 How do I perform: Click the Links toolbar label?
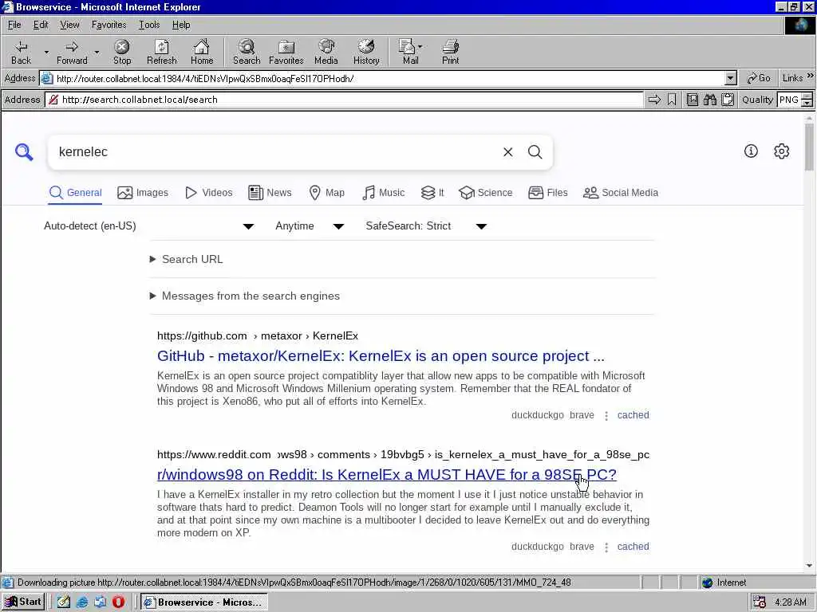(x=792, y=78)
